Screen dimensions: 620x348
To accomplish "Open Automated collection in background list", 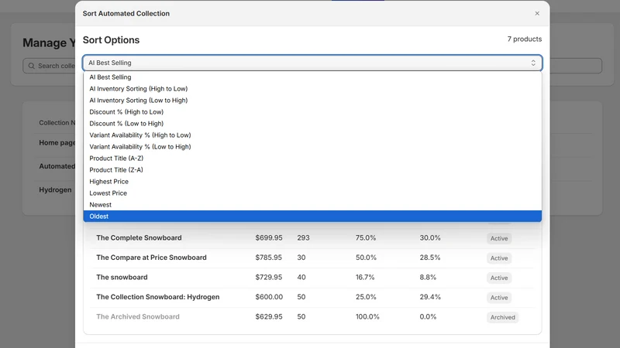I will click(57, 166).
